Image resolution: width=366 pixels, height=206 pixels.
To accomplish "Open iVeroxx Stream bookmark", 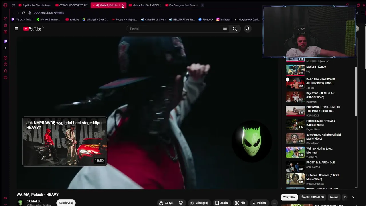I will (x=48, y=19).
